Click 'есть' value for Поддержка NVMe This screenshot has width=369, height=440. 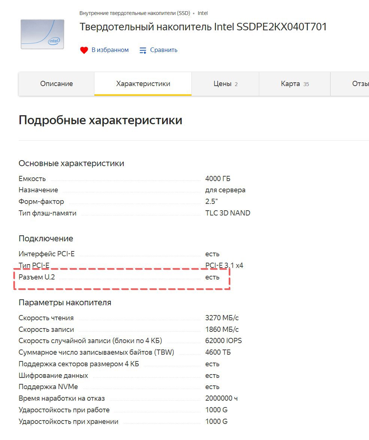pyautogui.click(x=212, y=387)
